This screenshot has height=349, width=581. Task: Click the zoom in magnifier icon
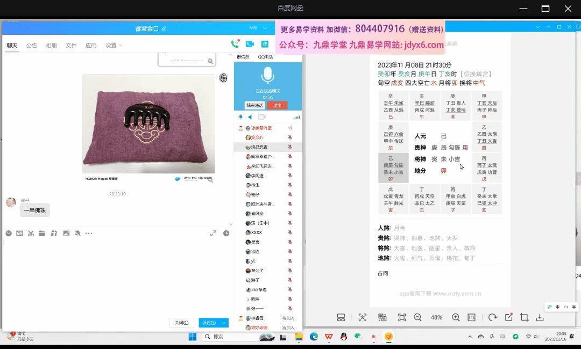click(x=456, y=317)
